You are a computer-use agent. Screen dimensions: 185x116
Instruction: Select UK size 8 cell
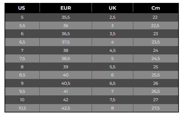(x=112, y=108)
